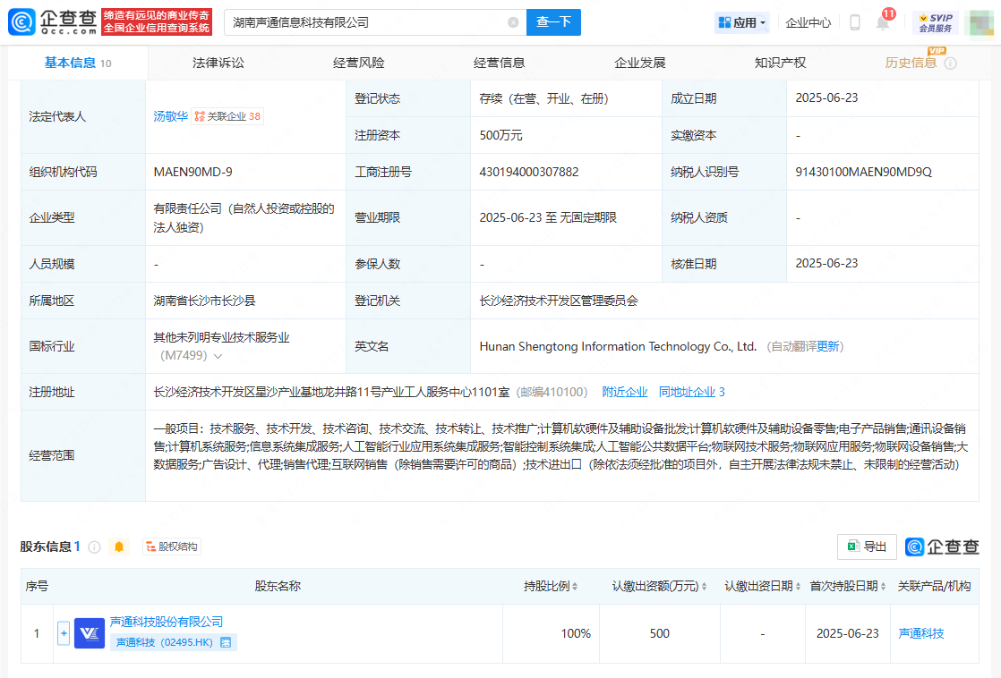This screenshot has width=1001, height=678.
Task: Switch to the 经营风险 tab
Action: click(x=358, y=63)
